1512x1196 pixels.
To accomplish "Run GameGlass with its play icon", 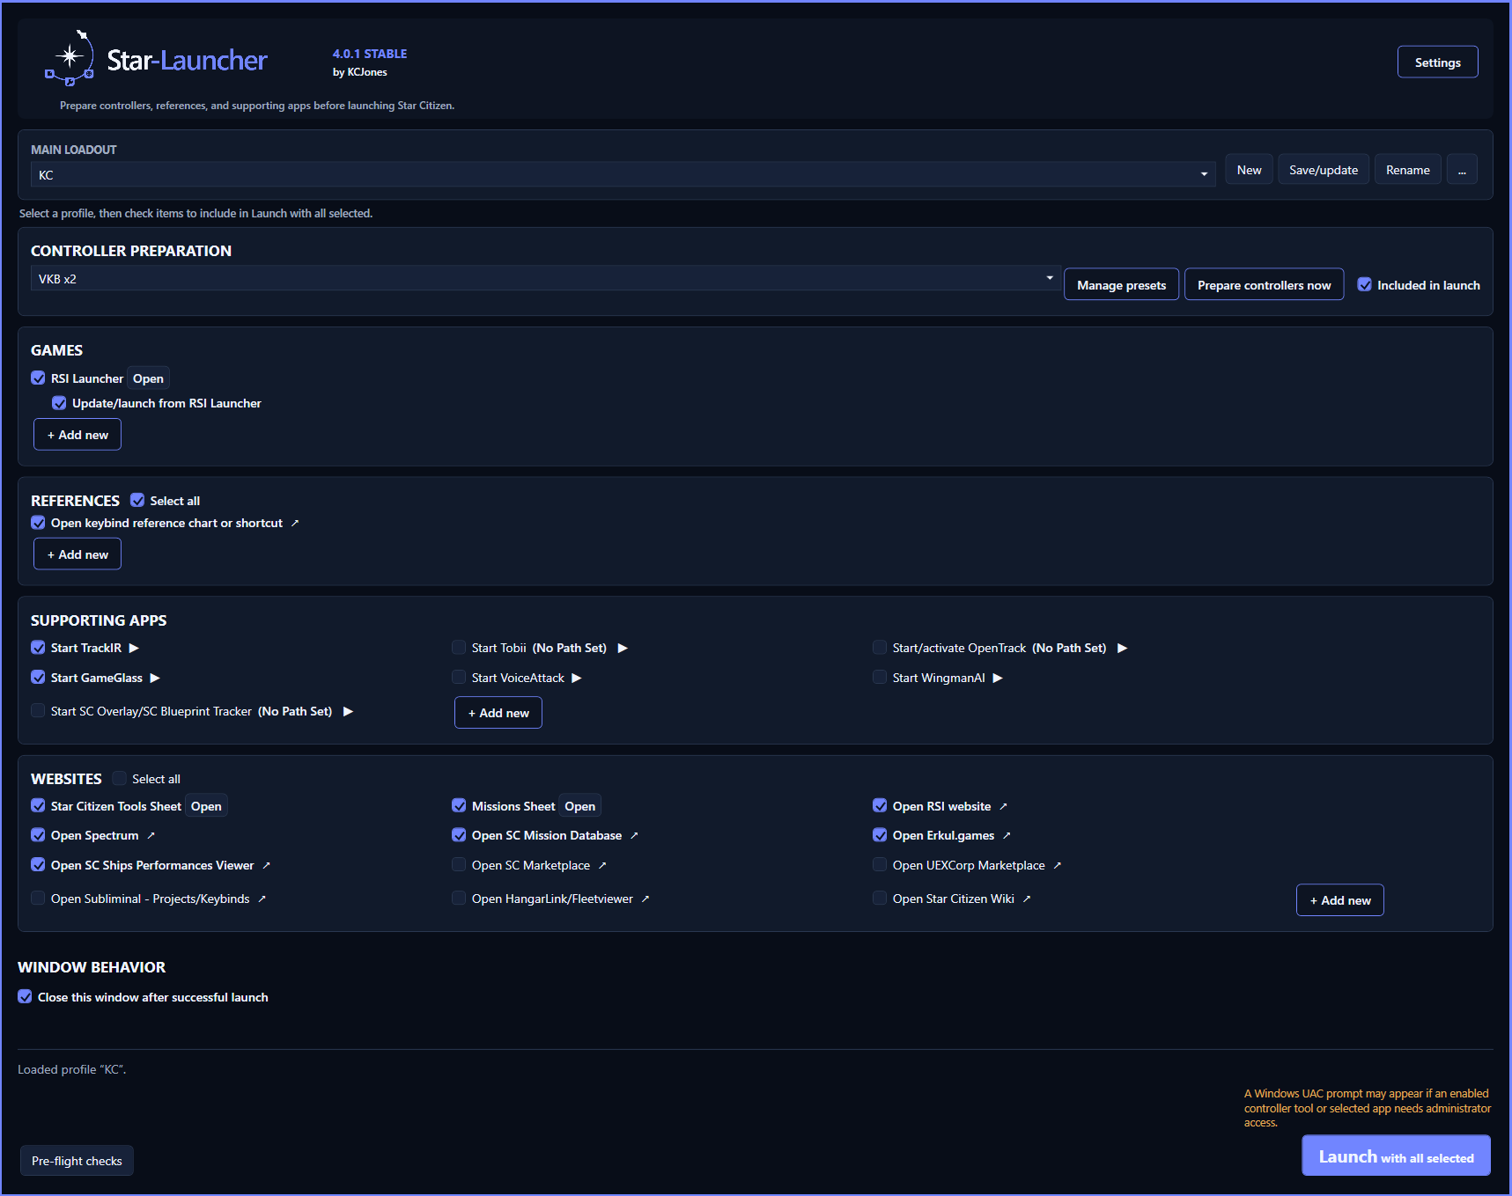I will (x=155, y=678).
